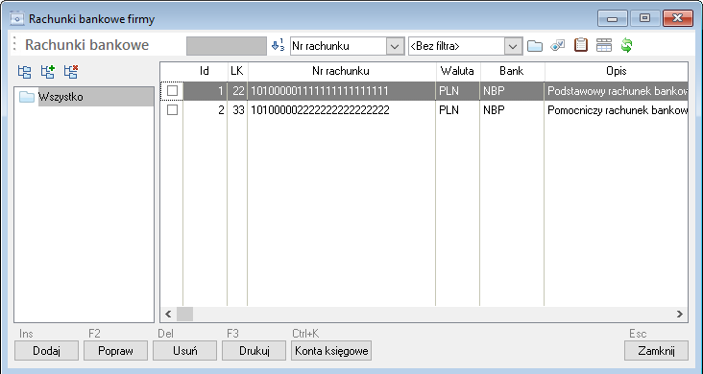
Task: Click the NBP bank cell in row Id 2
Action: [512, 109]
